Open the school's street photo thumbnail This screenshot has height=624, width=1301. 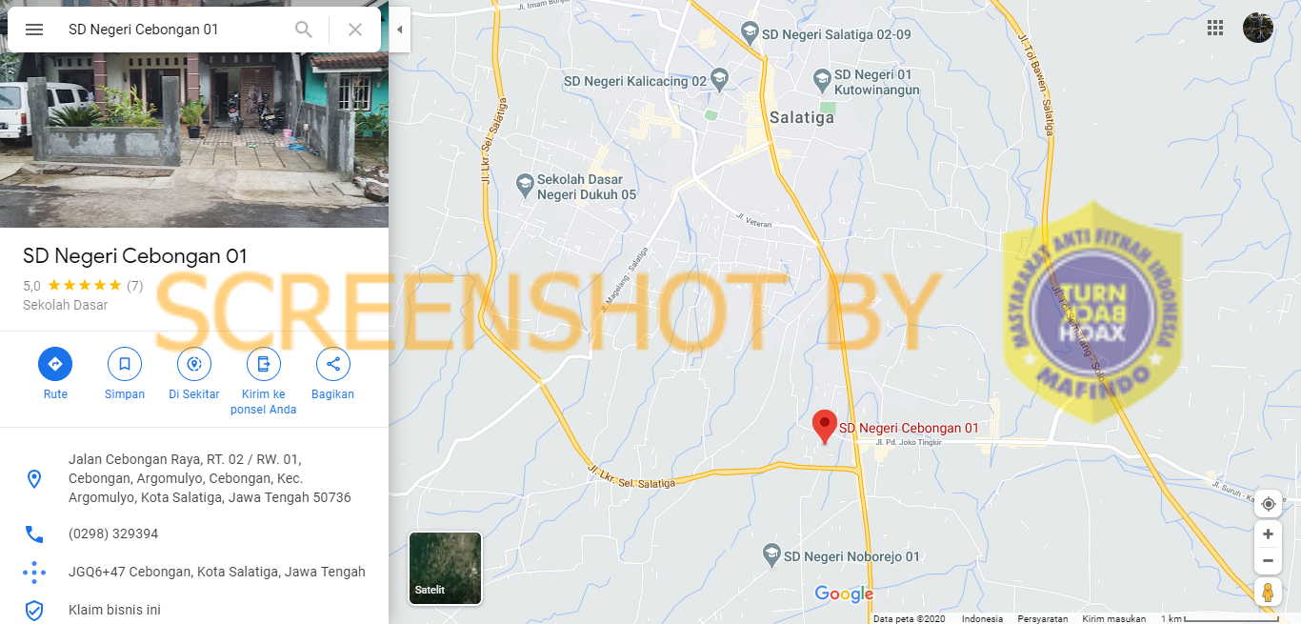click(x=194, y=114)
